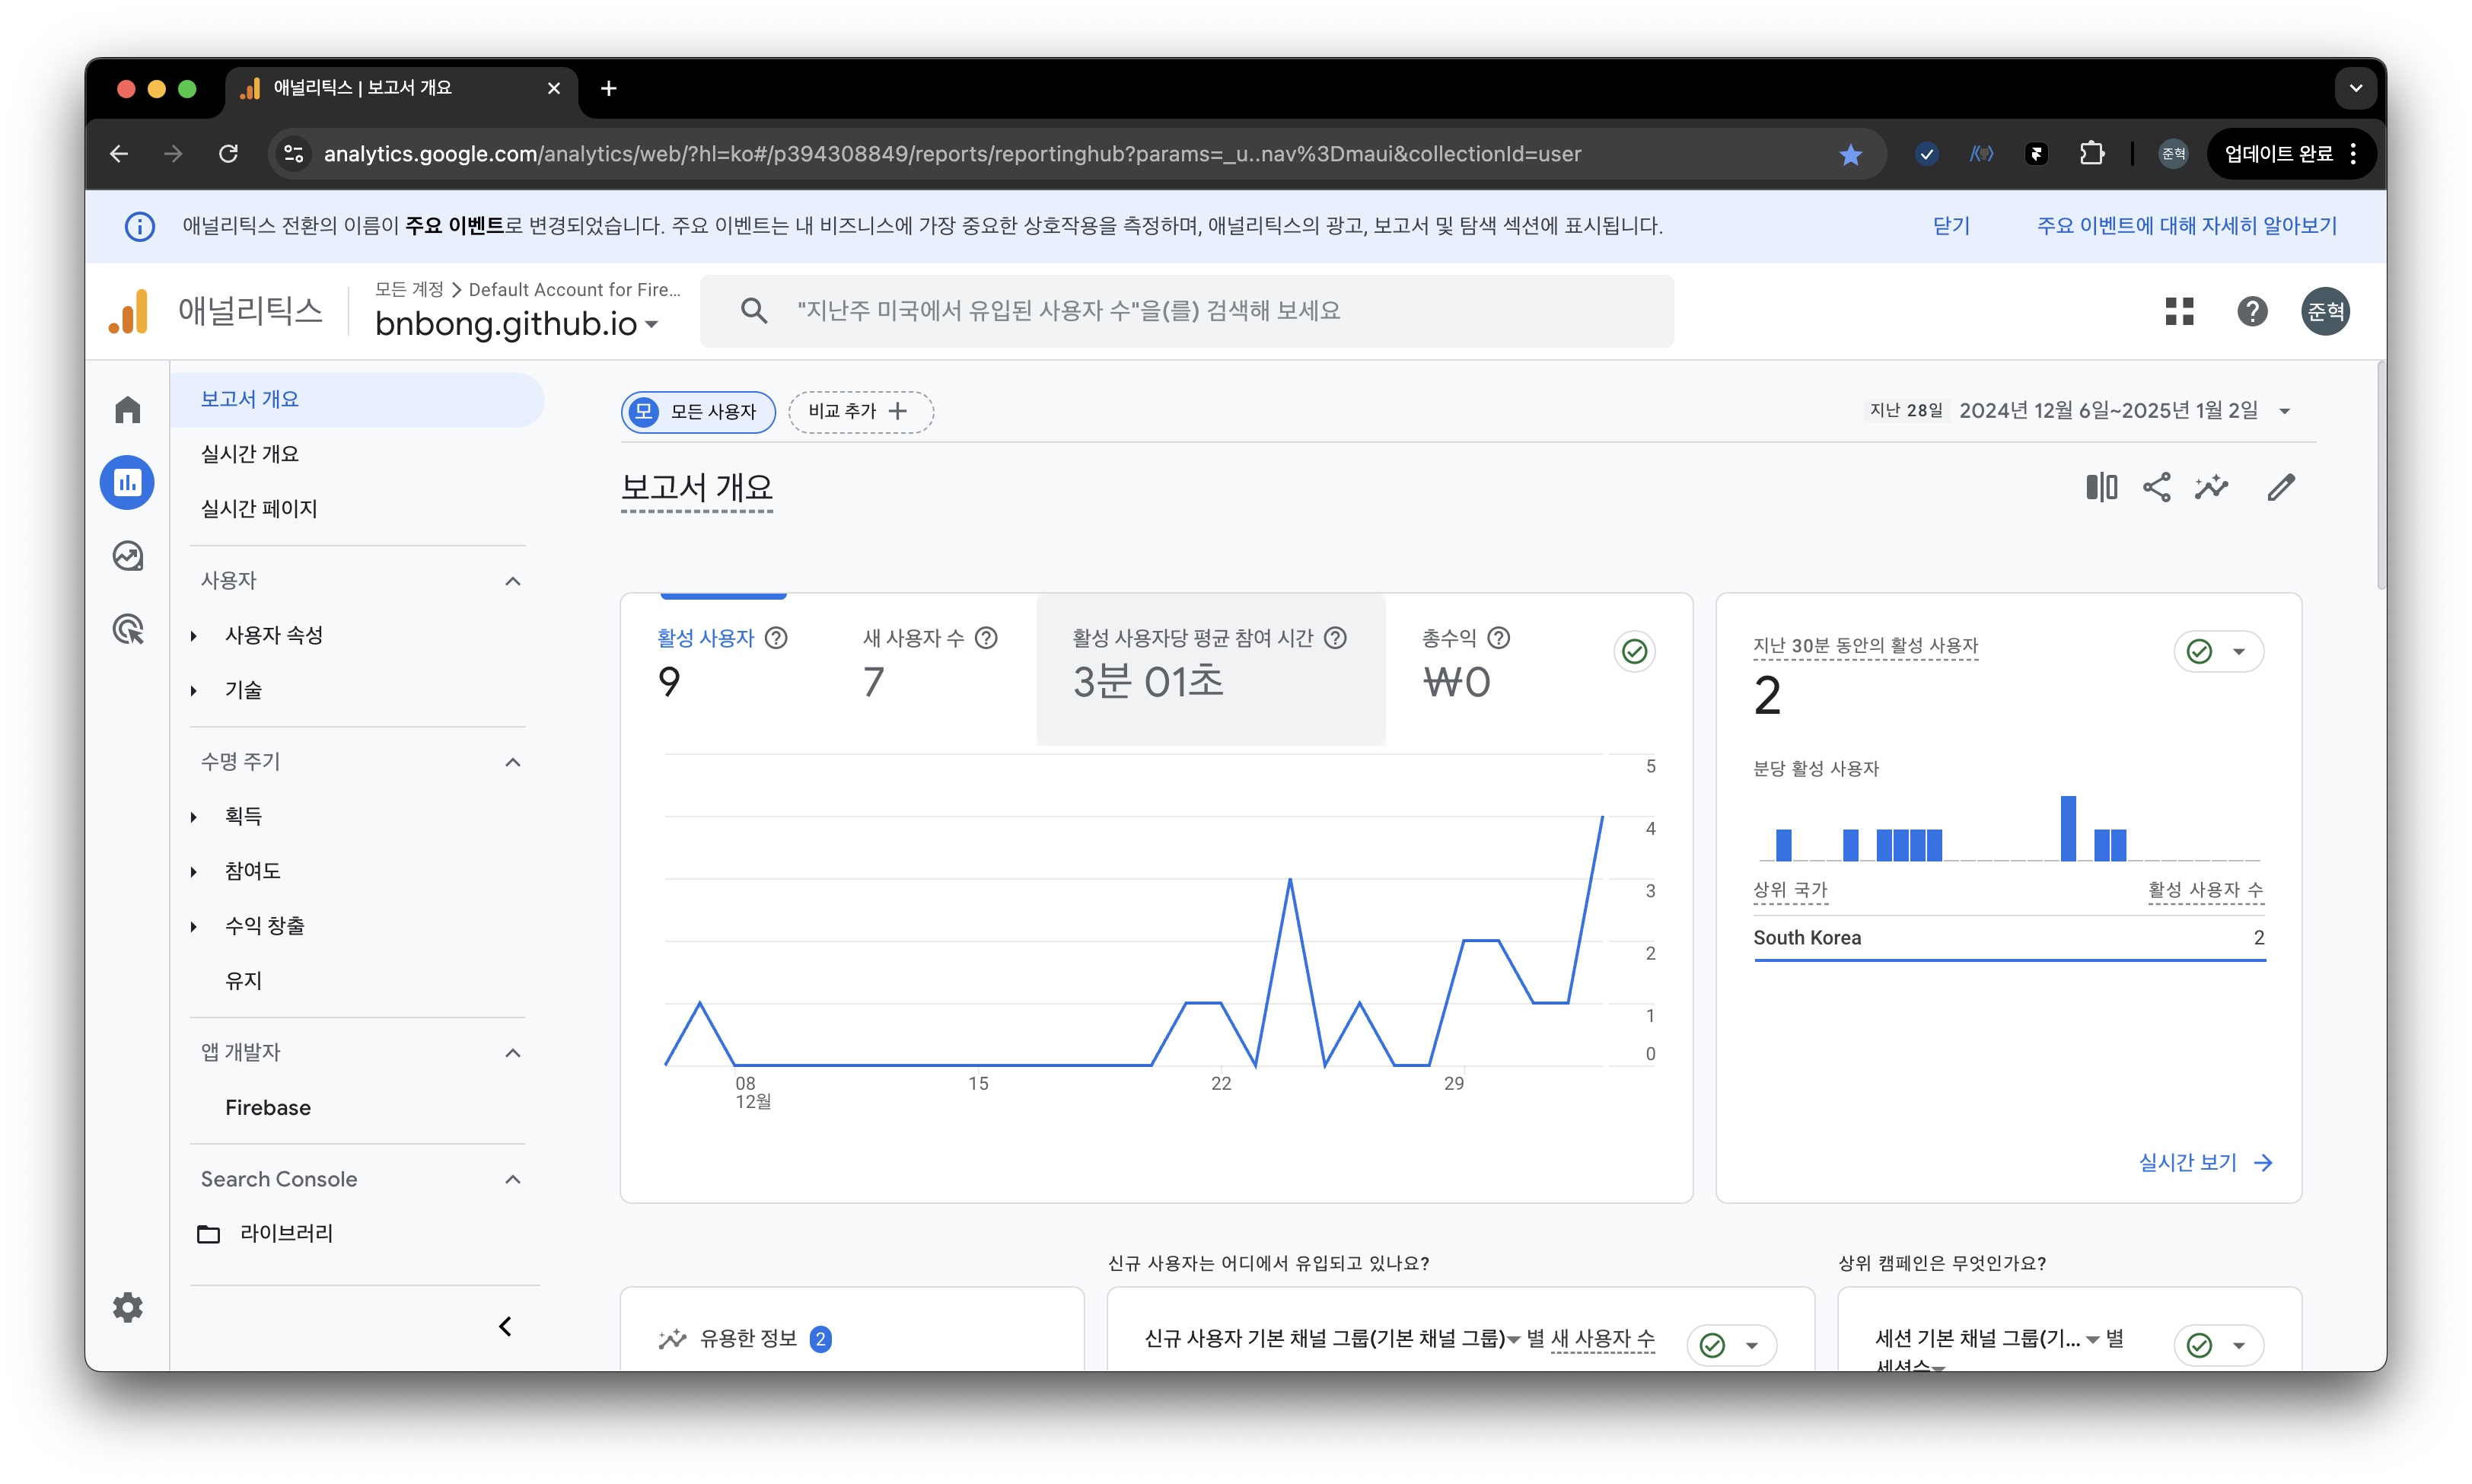
Task: Click the Google apps grid icon
Action: [x=2179, y=311]
